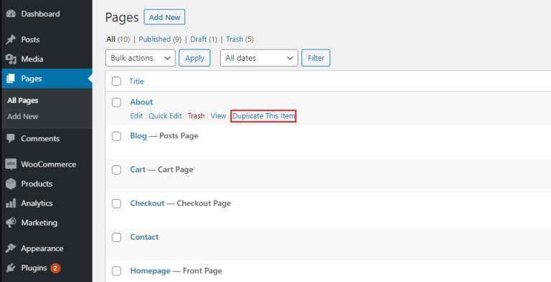Check the box for the Checkout page
This screenshot has width=551, height=282.
point(116,203)
